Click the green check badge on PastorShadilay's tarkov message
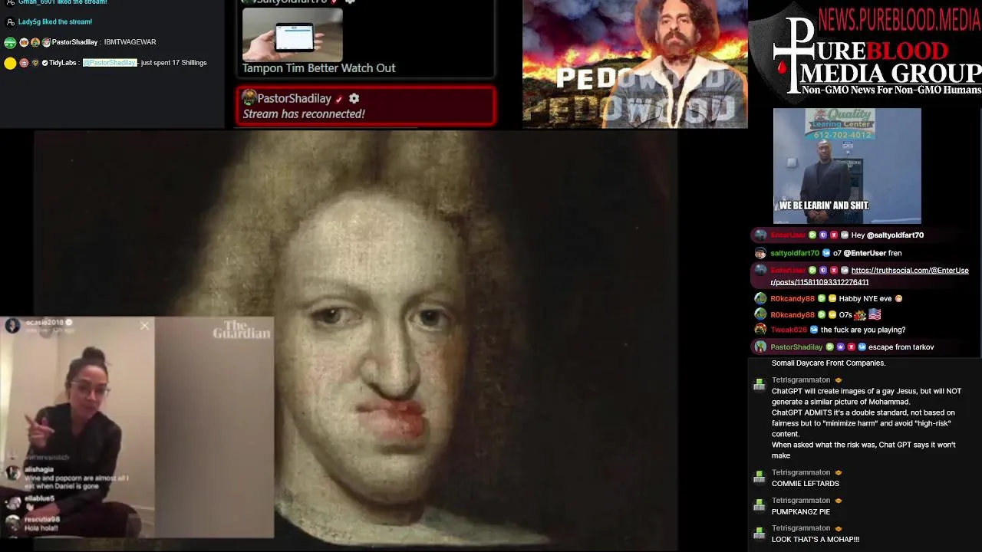982x552 pixels. pos(829,347)
